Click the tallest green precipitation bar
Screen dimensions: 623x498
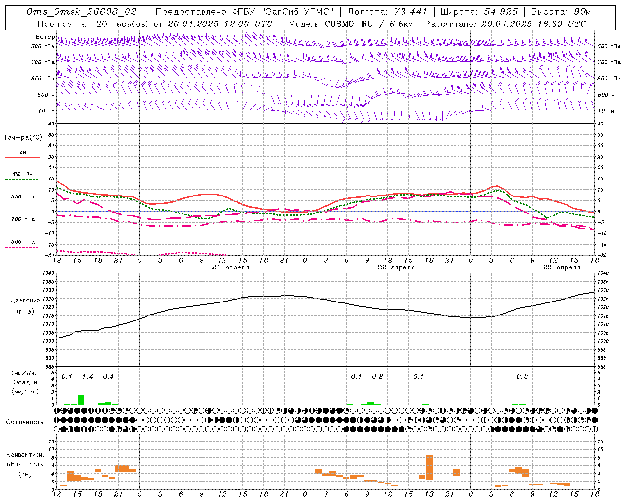coord(81,400)
